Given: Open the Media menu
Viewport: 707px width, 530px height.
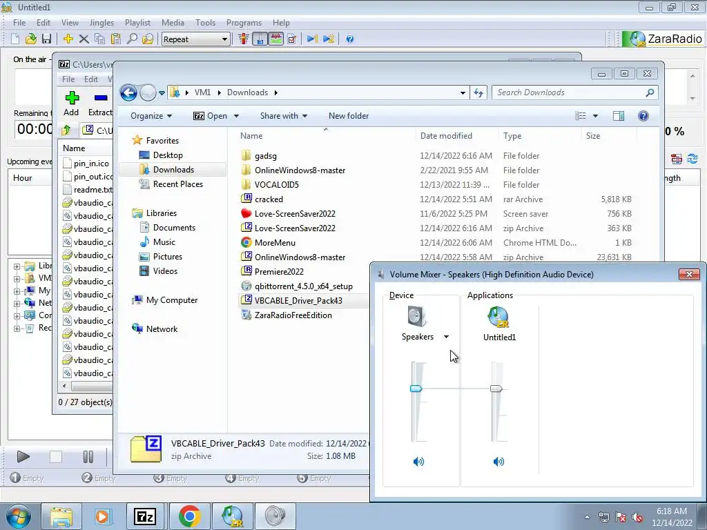Looking at the screenshot, I should coord(173,23).
